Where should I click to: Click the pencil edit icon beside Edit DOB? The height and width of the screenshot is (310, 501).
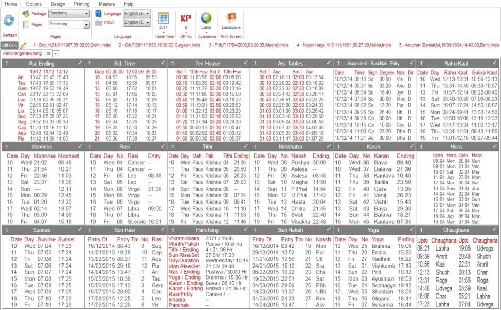23,45
